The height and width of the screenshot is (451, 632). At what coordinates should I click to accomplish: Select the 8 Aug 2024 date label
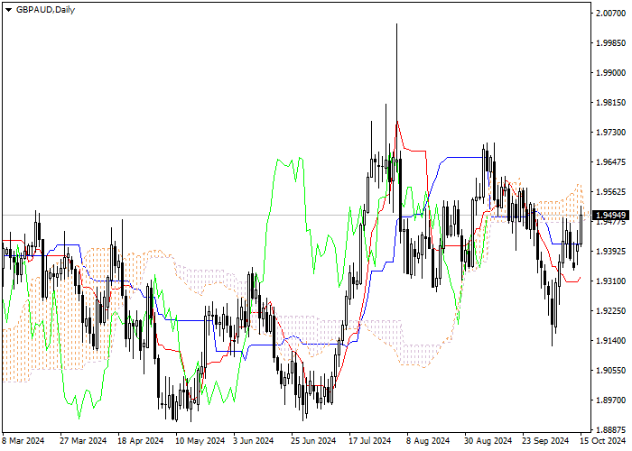[x=428, y=441]
